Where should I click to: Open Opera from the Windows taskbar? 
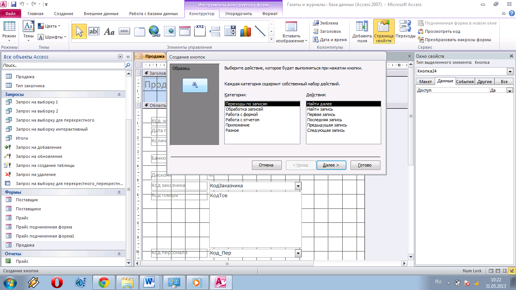(57, 282)
